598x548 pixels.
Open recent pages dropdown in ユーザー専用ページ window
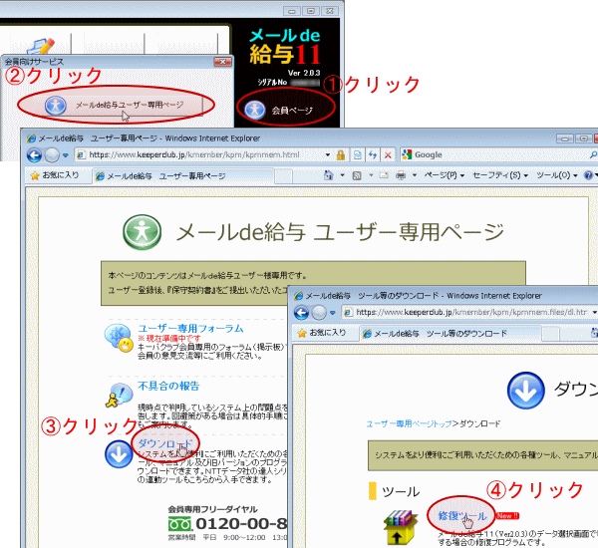tap(66, 155)
